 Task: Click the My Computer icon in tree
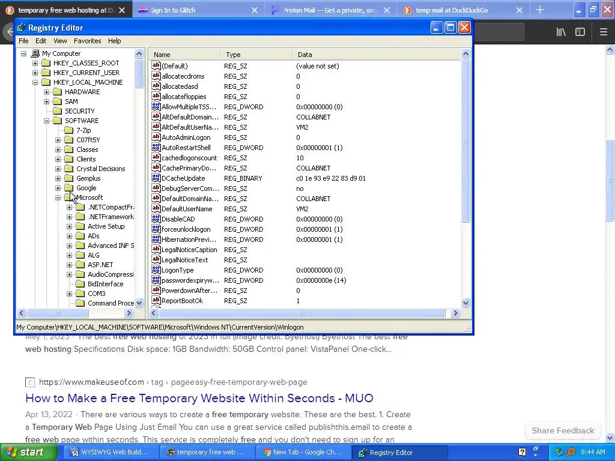coord(35,53)
